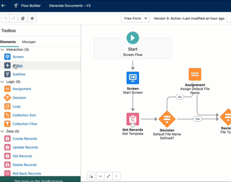The height and width of the screenshot is (182, 231).
Task: Click the Screen link in Toolbox
Action: coord(18,57)
